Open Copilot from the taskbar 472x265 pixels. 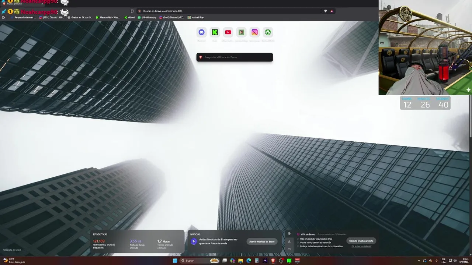232,261
